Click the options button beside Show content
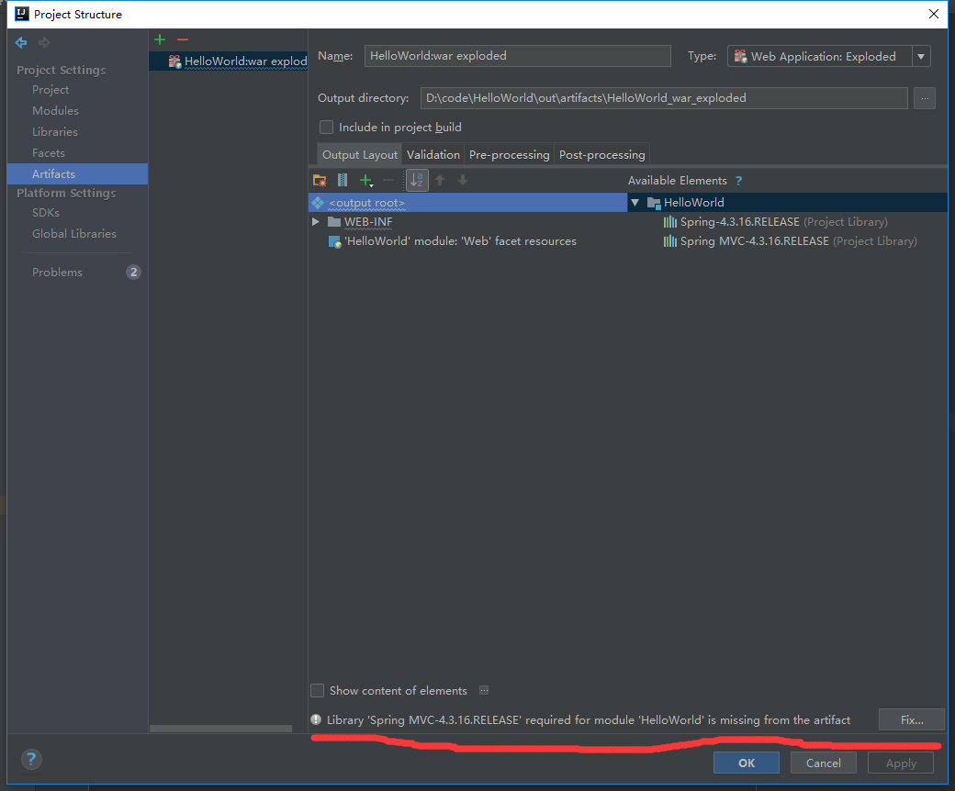955x791 pixels. [484, 690]
